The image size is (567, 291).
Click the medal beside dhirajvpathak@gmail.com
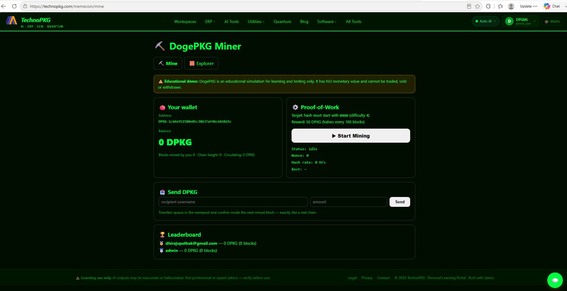161,243
